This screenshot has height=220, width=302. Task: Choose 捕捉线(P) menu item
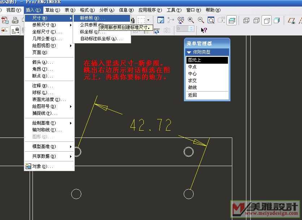pos(49,113)
